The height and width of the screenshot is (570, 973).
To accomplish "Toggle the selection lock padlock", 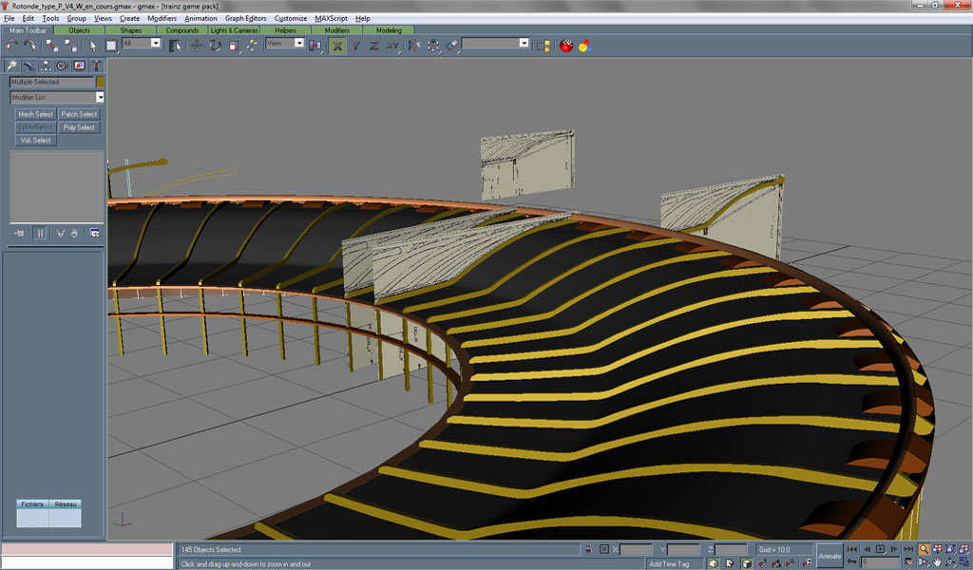I will click(589, 550).
